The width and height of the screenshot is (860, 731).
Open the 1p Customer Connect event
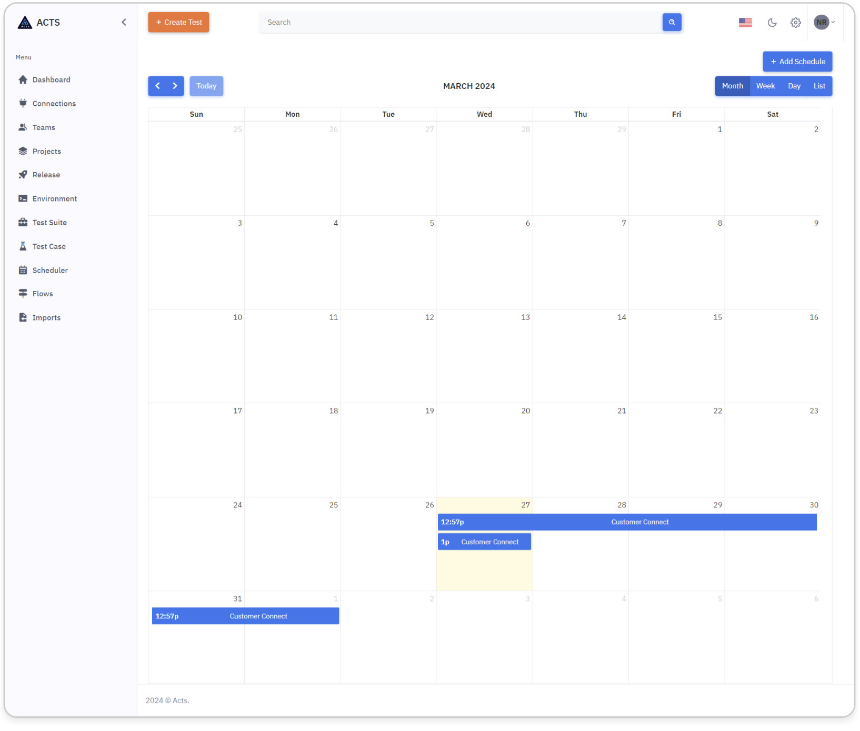coord(484,542)
